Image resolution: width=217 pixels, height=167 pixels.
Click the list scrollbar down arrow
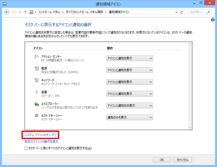(x=190, y=128)
